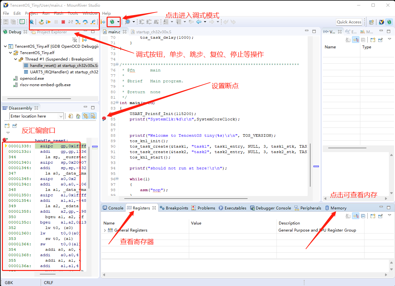The image size is (395, 286).
Task: Select the Debug perspective bug icon
Action: (x=389, y=22)
